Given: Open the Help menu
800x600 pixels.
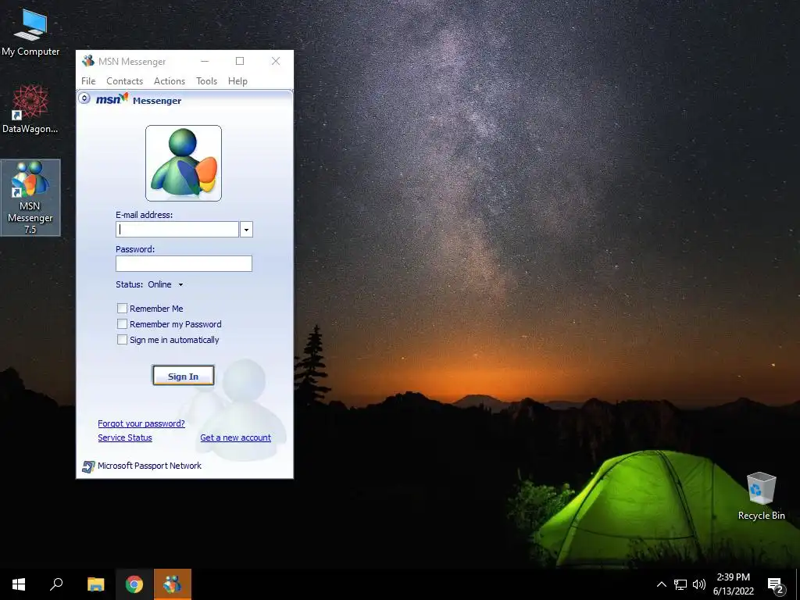Looking at the screenshot, I should 237,81.
